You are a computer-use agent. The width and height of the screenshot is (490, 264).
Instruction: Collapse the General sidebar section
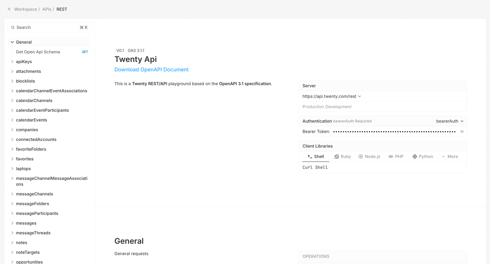(x=12, y=42)
